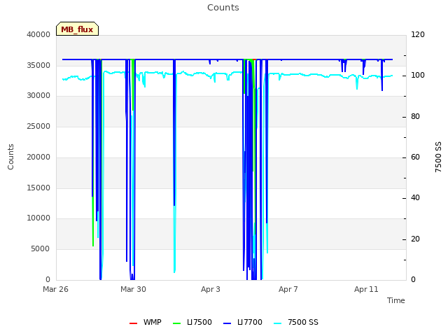Screen dimensions: 448x336
Task: Click the Mar 30 date tick
Action: (x=133, y=289)
